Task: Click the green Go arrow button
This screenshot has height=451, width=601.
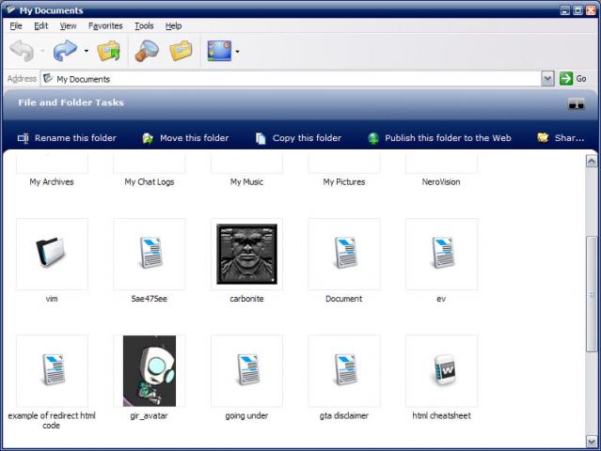Action: [x=566, y=79]
